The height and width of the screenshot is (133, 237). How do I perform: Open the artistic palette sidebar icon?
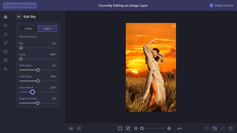[x=6, y=43]
